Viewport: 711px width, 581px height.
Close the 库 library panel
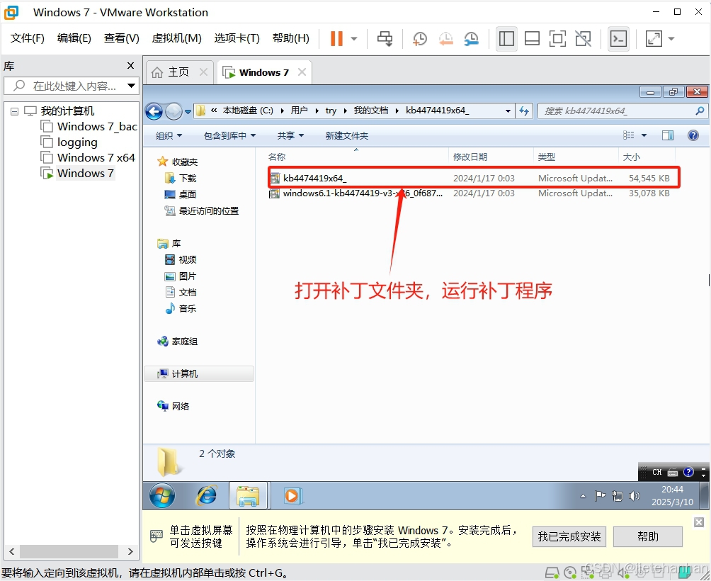pos(130,66)
